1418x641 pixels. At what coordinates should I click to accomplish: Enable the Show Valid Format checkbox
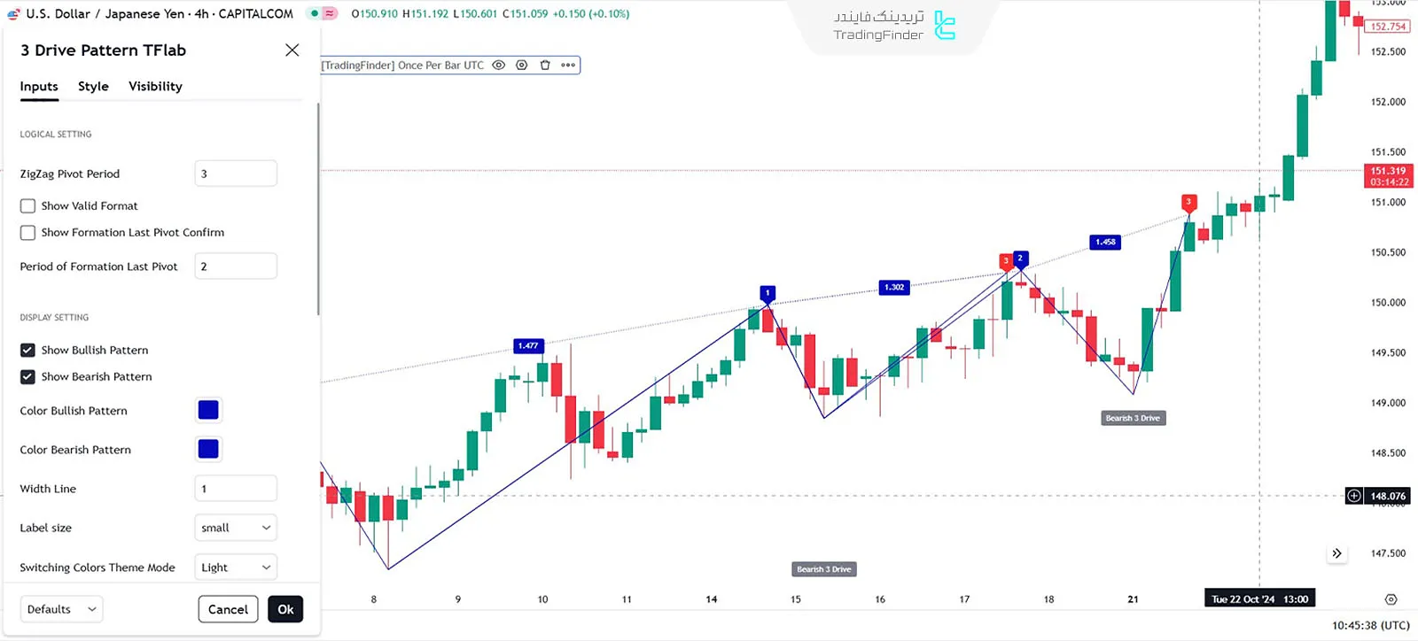point(28,206)
